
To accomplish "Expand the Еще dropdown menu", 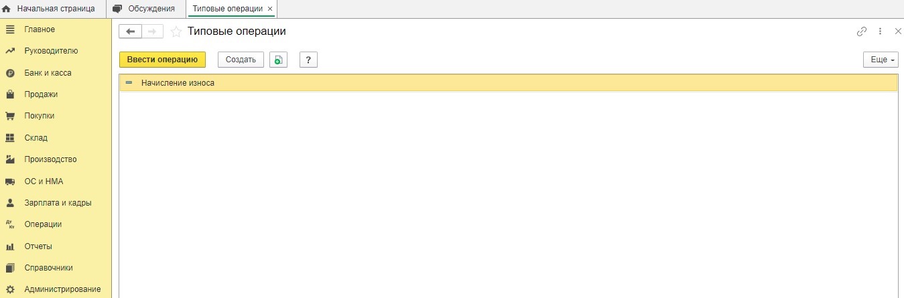I will (880, 60).
